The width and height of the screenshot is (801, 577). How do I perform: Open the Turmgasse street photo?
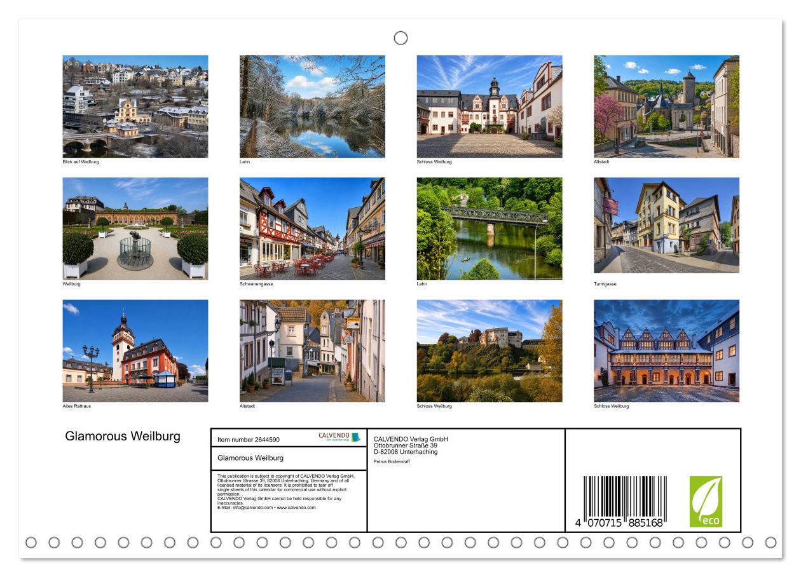(666, 226)
